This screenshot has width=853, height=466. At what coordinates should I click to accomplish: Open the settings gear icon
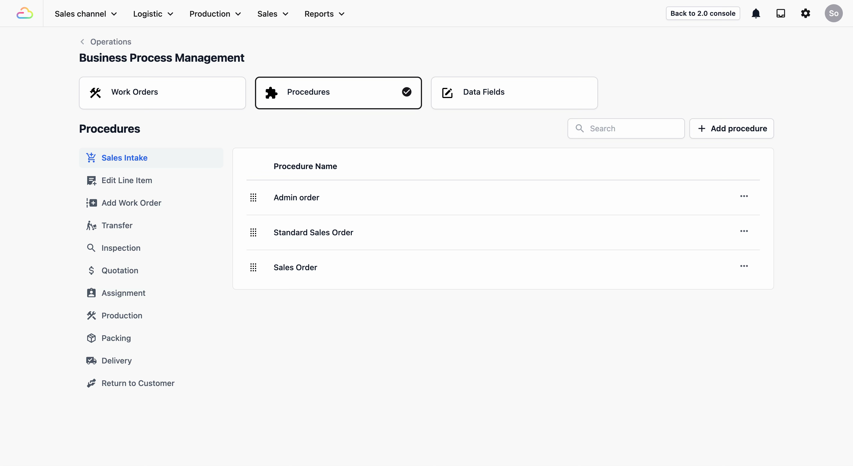click(805, 14)
